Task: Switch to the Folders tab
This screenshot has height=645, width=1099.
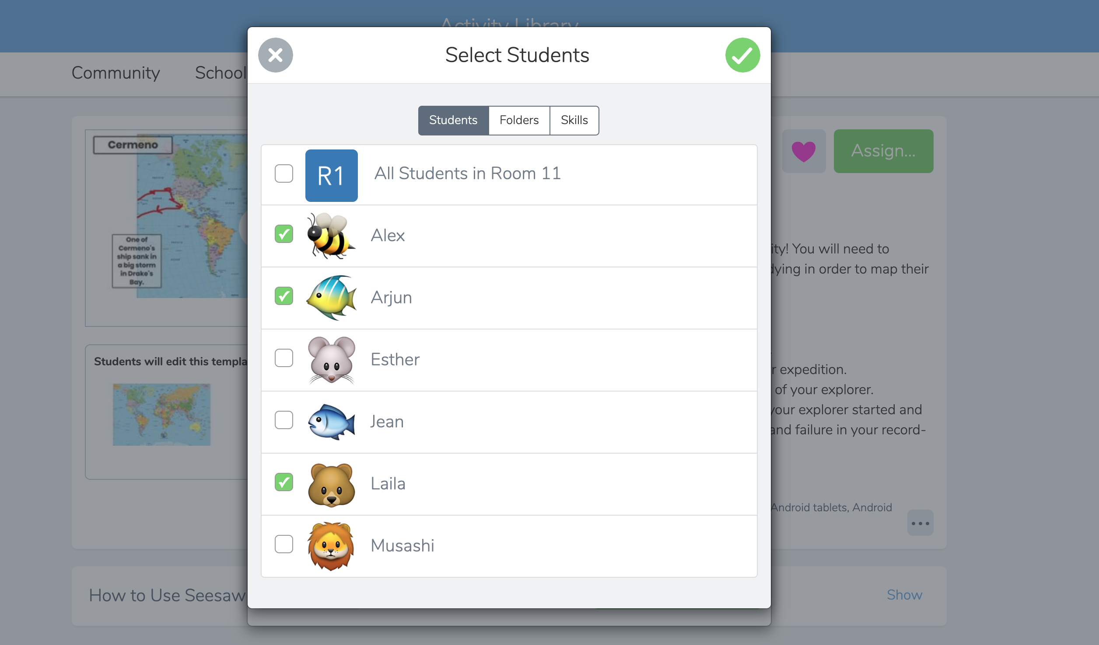Action: 519,120
